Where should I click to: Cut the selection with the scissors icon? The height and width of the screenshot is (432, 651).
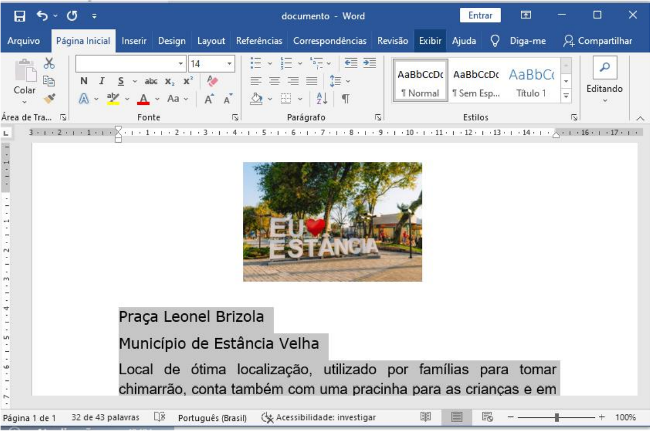pyautogui.click(x=49, y=63)
